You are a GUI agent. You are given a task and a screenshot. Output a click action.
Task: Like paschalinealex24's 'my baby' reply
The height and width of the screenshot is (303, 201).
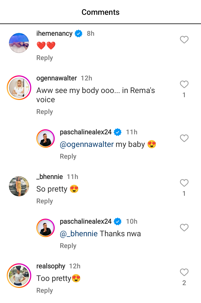[x=184, y=138]
